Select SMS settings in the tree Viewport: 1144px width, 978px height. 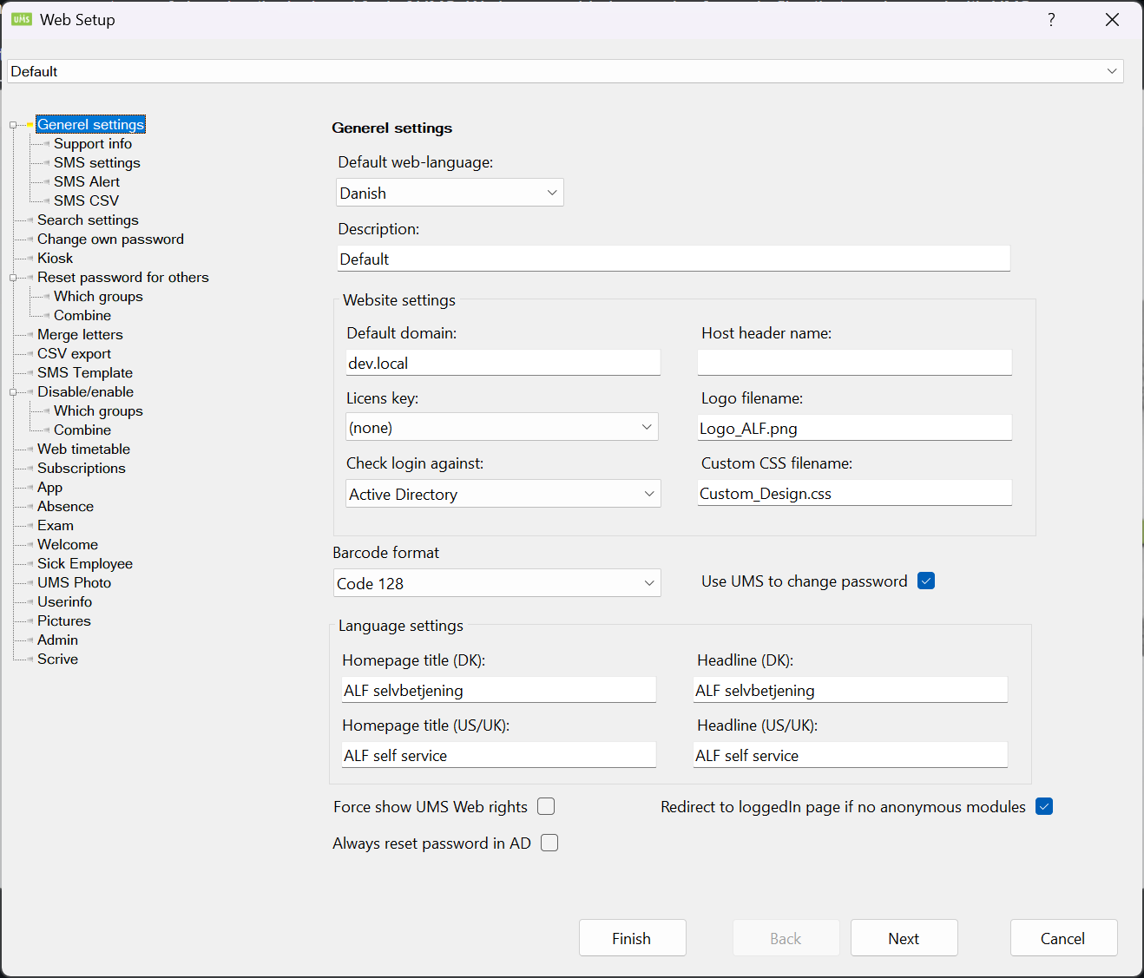(96, 163)
